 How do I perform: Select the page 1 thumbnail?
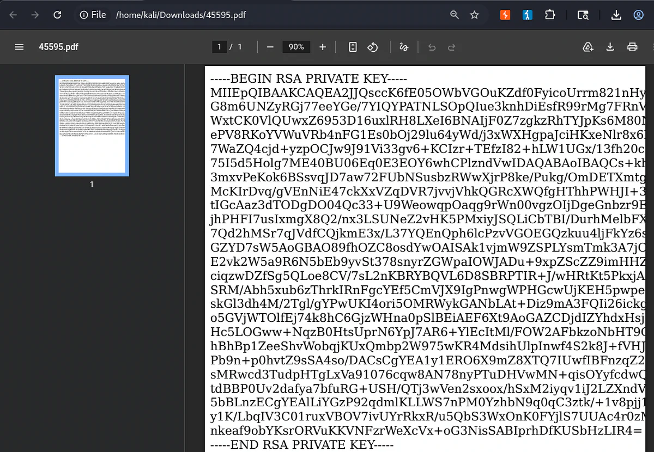(x=92, y=126)
